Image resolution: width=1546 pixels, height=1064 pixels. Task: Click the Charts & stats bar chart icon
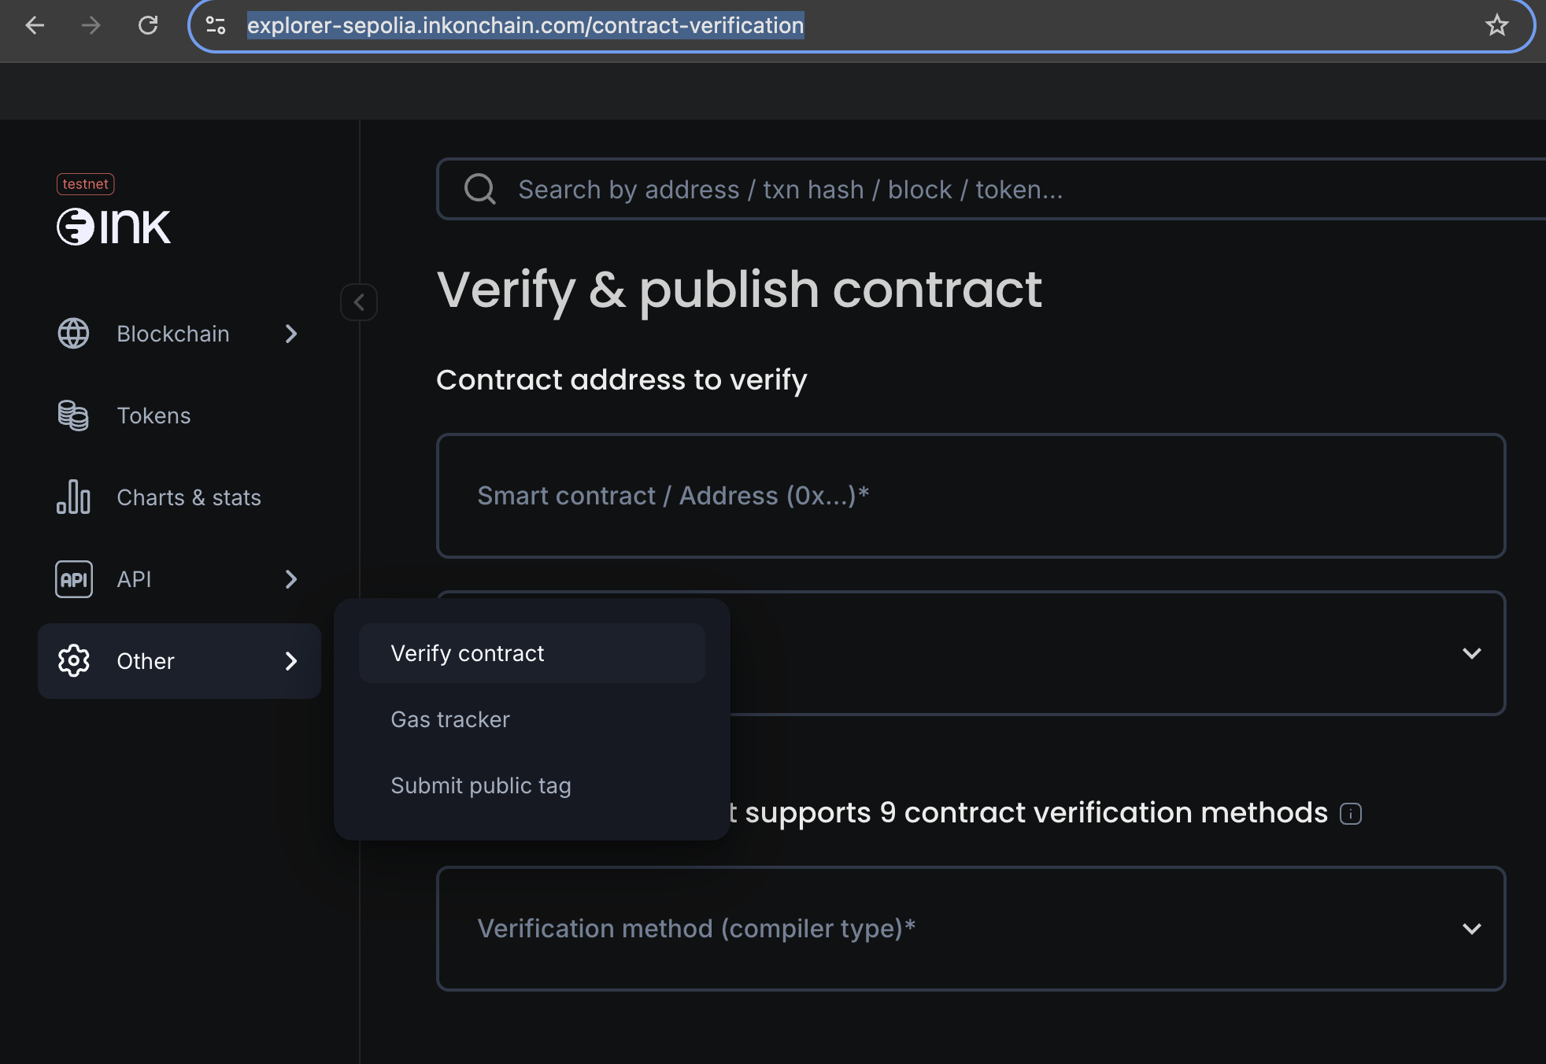pyautogui.click(x=73, y=497)
